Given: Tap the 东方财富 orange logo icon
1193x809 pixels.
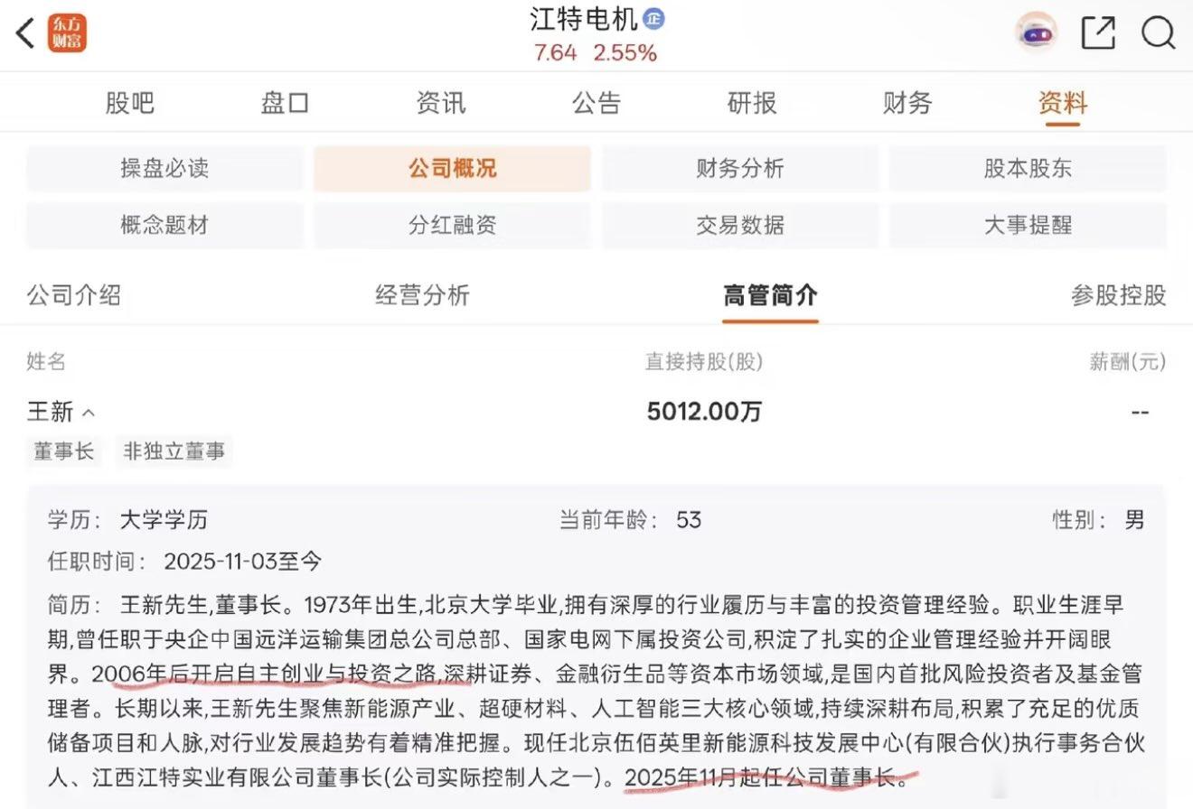Looking at the screenshot, I should (67, 33).
